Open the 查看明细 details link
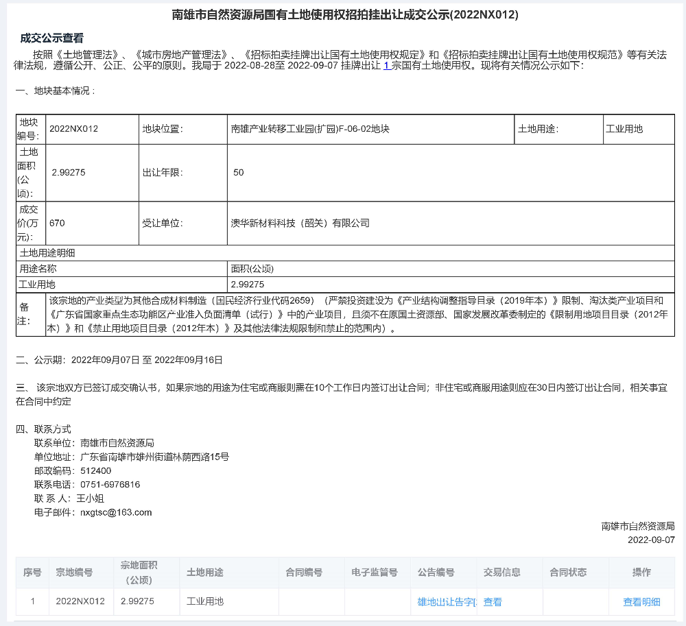Screen dimensions: 686x626 tap(641, 602)
